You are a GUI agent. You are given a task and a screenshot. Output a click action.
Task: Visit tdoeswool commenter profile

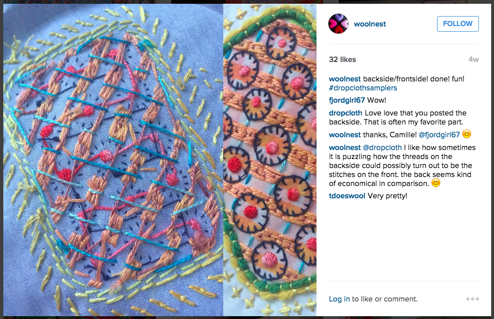(x=347, y=196)
